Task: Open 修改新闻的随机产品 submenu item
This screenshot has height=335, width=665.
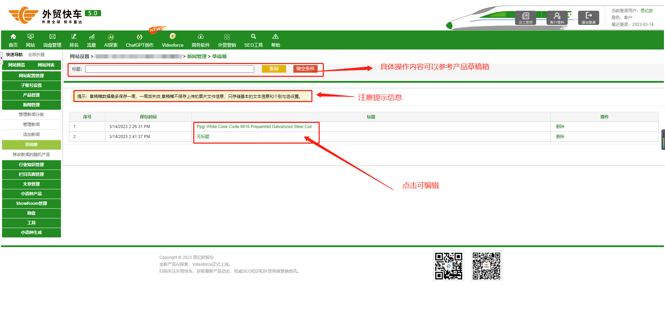Action: click(x=32, y=155)
